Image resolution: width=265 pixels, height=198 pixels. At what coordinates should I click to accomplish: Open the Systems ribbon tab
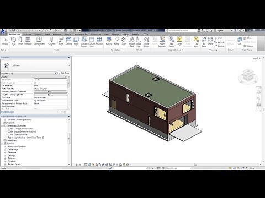click(38, 34)
